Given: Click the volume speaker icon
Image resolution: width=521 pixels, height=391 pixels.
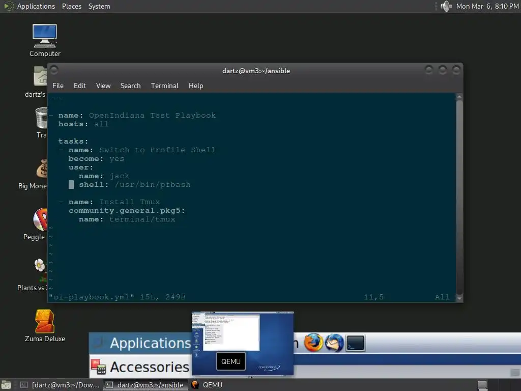Looking at the screenshot, I should point(446,6).
